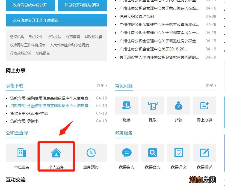Select the highlighted 个人业务 personal business icon
This screenshot has width=225, height=187.
click(56, 153)
